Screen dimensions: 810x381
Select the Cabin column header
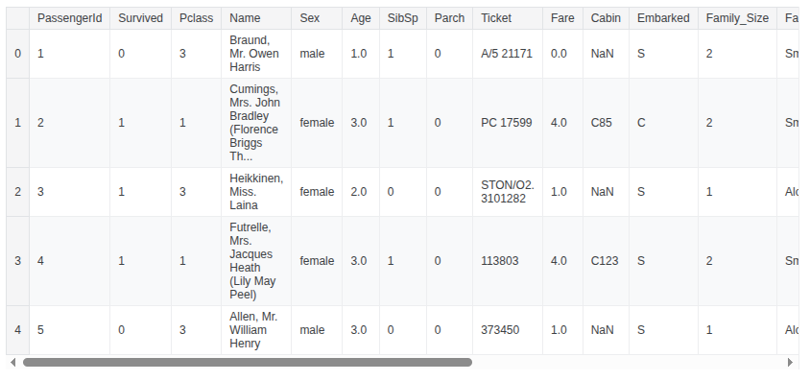coord(606,18)
